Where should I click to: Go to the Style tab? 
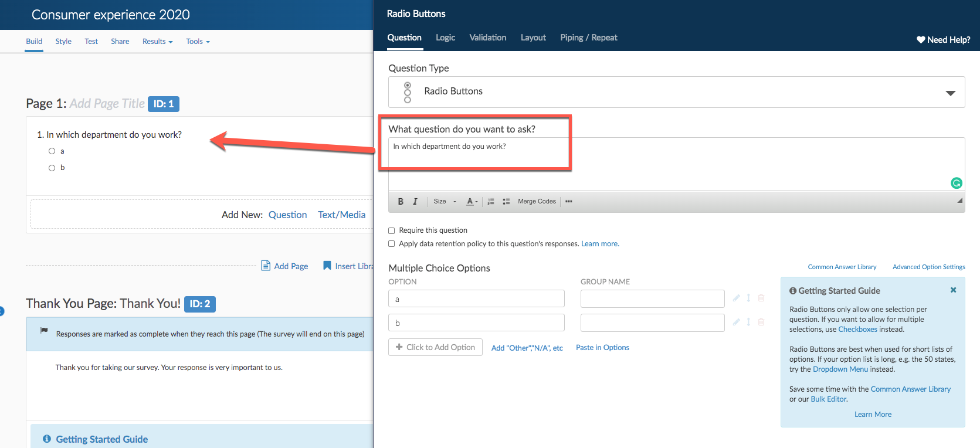63,42
